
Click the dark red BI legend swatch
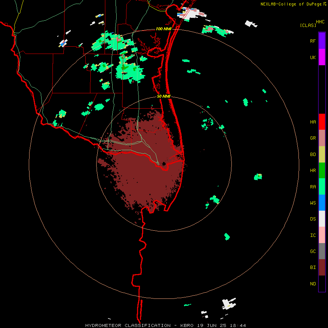[x=322, y=268]
